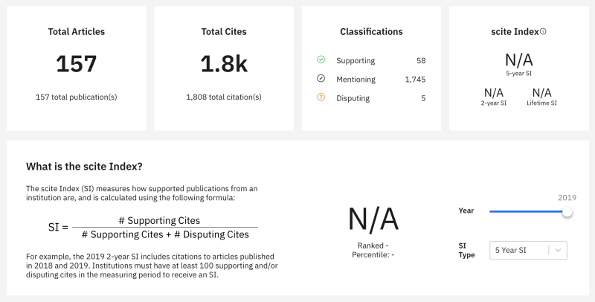Select the Disputing classification row label
595x302 pixels.
353,97
